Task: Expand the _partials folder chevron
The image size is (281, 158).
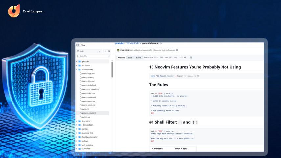Action: [x=77, y=129]
